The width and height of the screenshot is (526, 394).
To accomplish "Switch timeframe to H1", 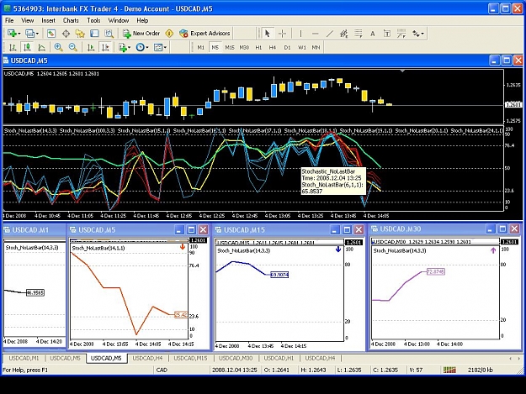I will click(258, 48).
